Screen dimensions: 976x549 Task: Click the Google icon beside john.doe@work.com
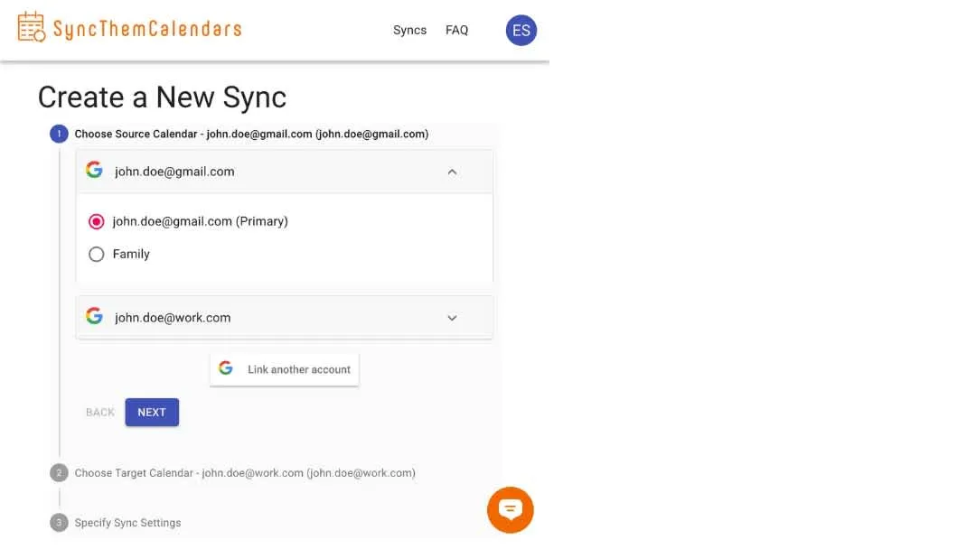[94, 316]
